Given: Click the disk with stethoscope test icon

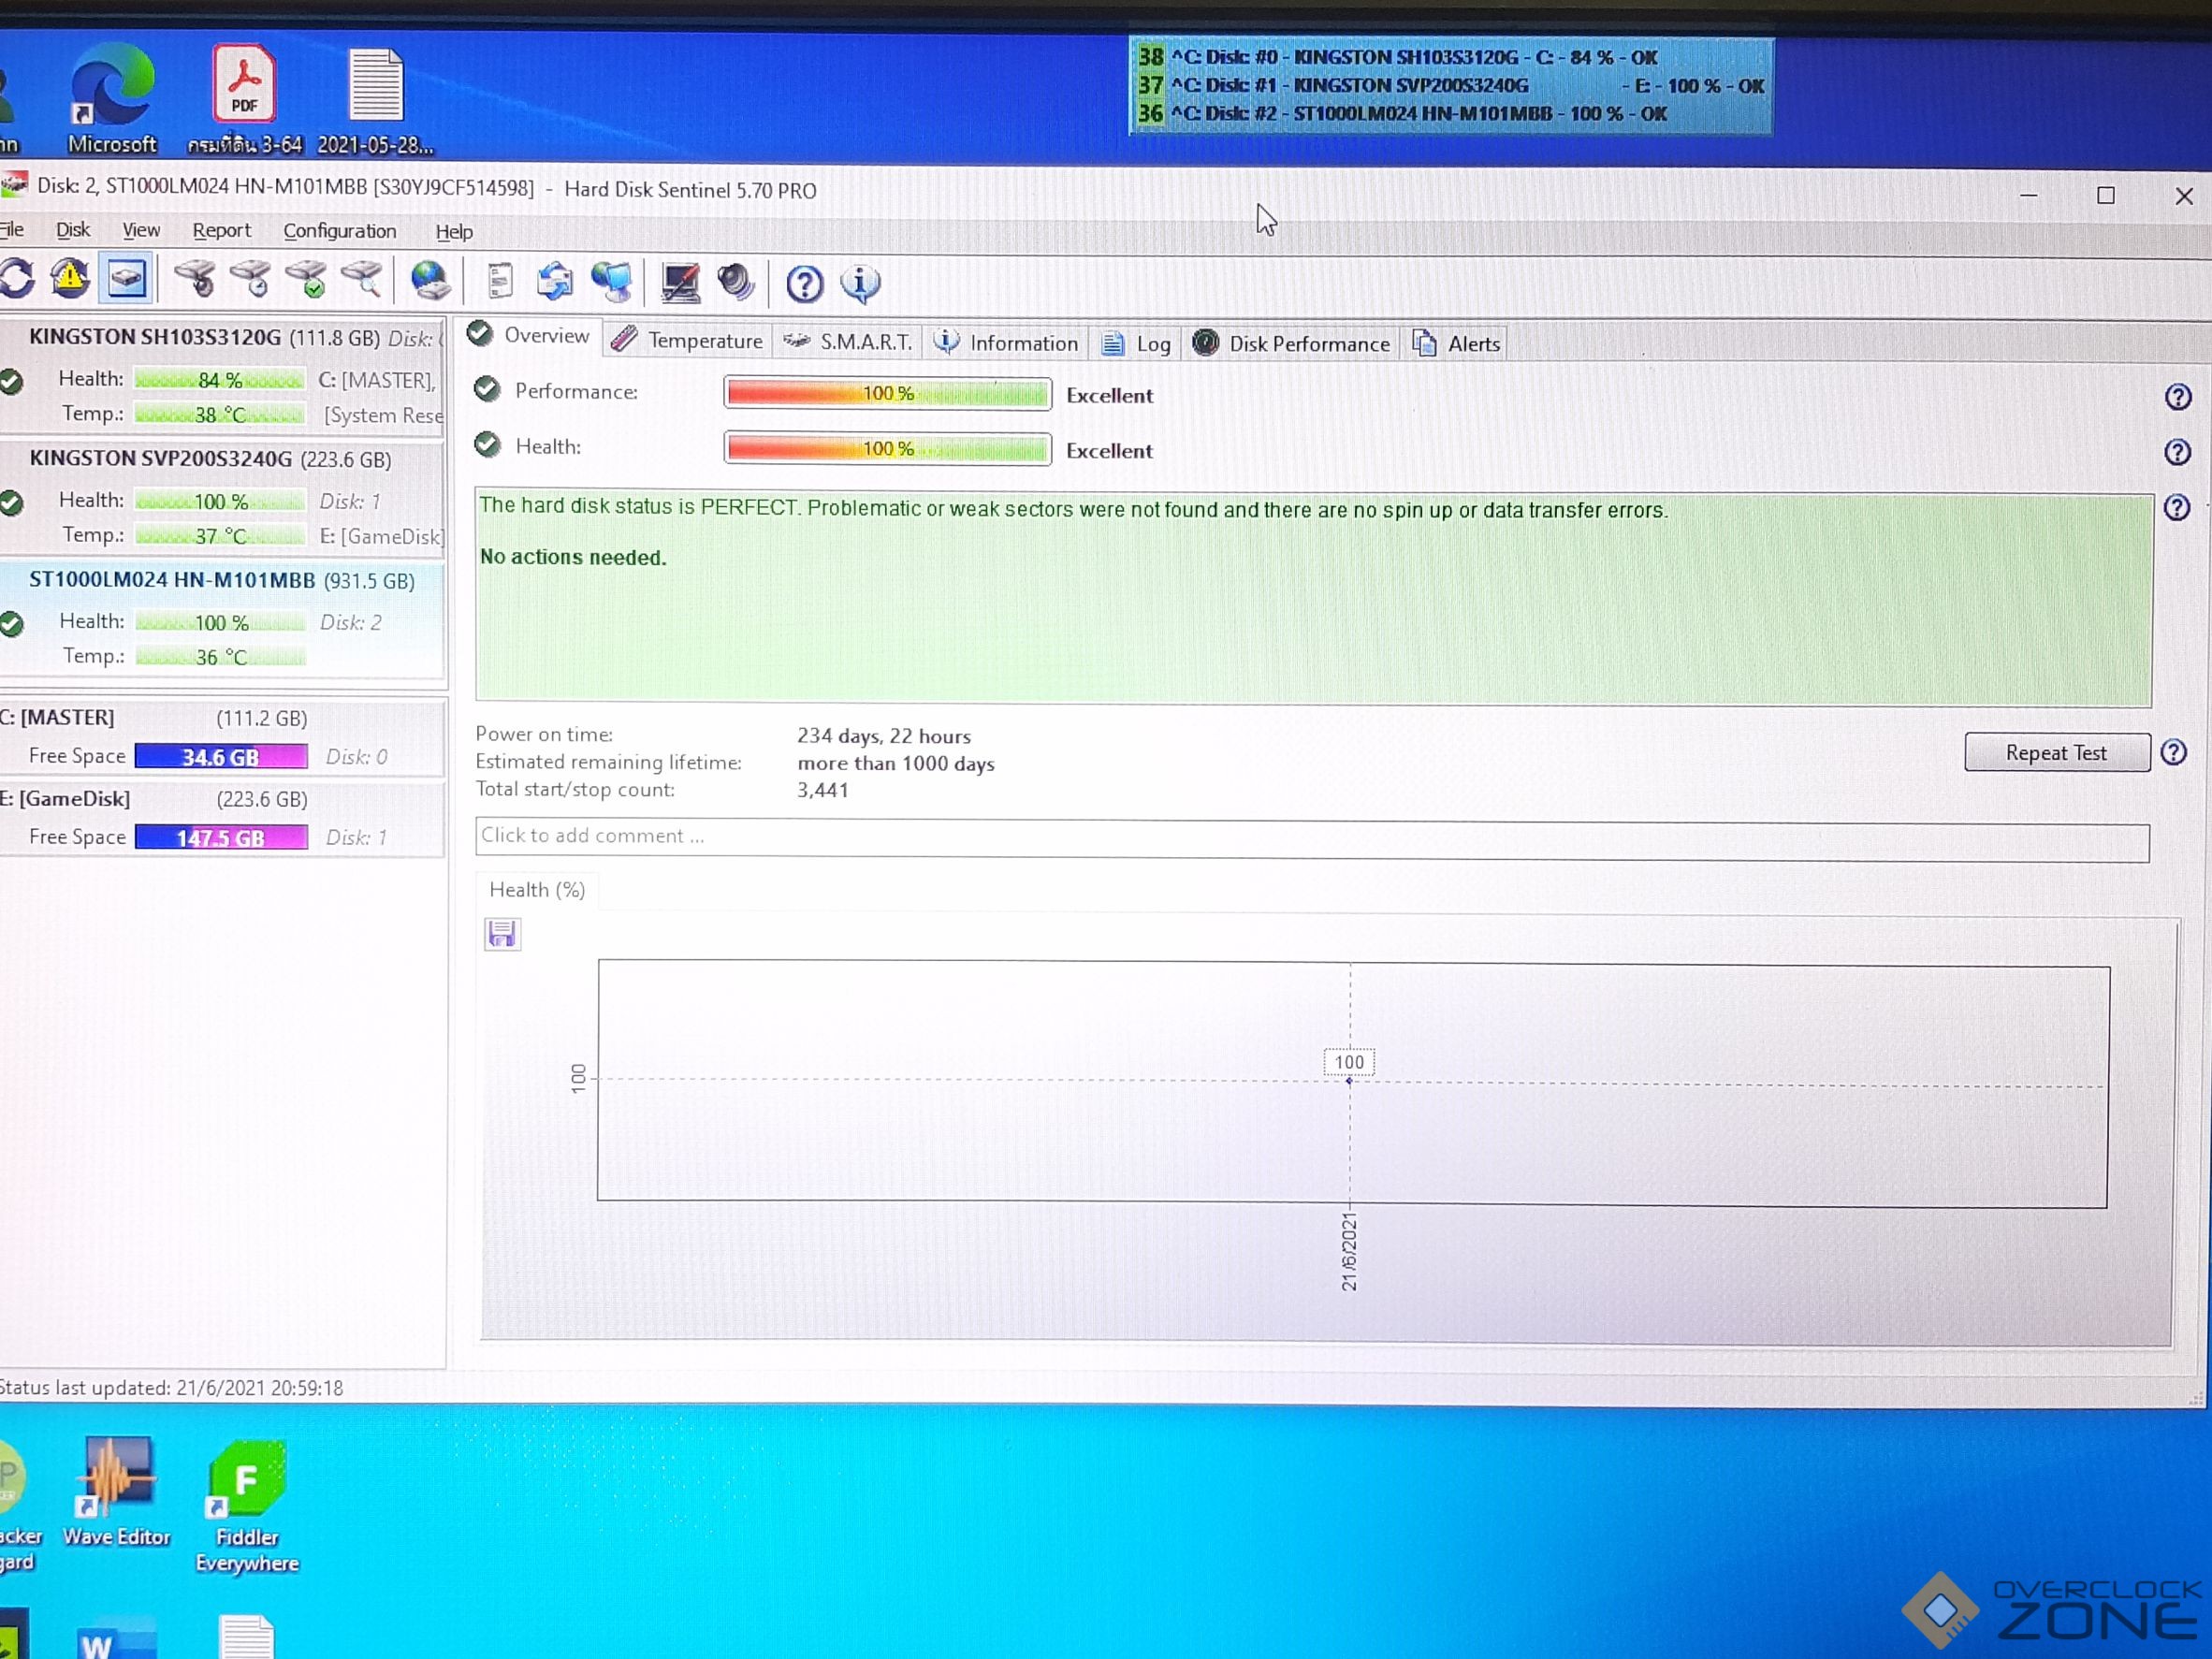Looking at the screenshot, I should click(x=196, y=280).
